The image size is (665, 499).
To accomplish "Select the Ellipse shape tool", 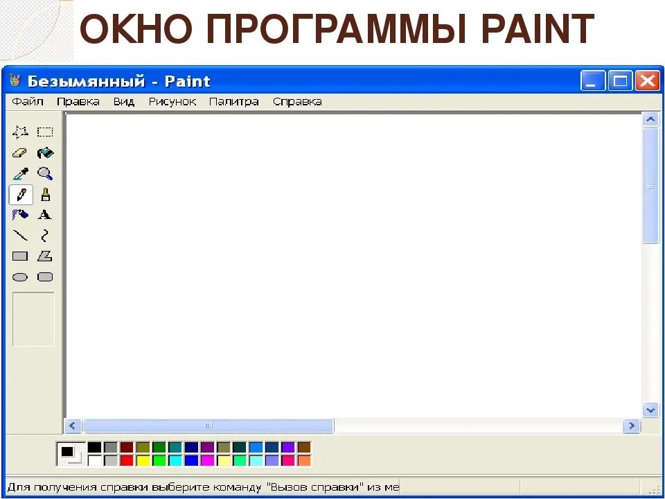I will click(x=20, y=277).
